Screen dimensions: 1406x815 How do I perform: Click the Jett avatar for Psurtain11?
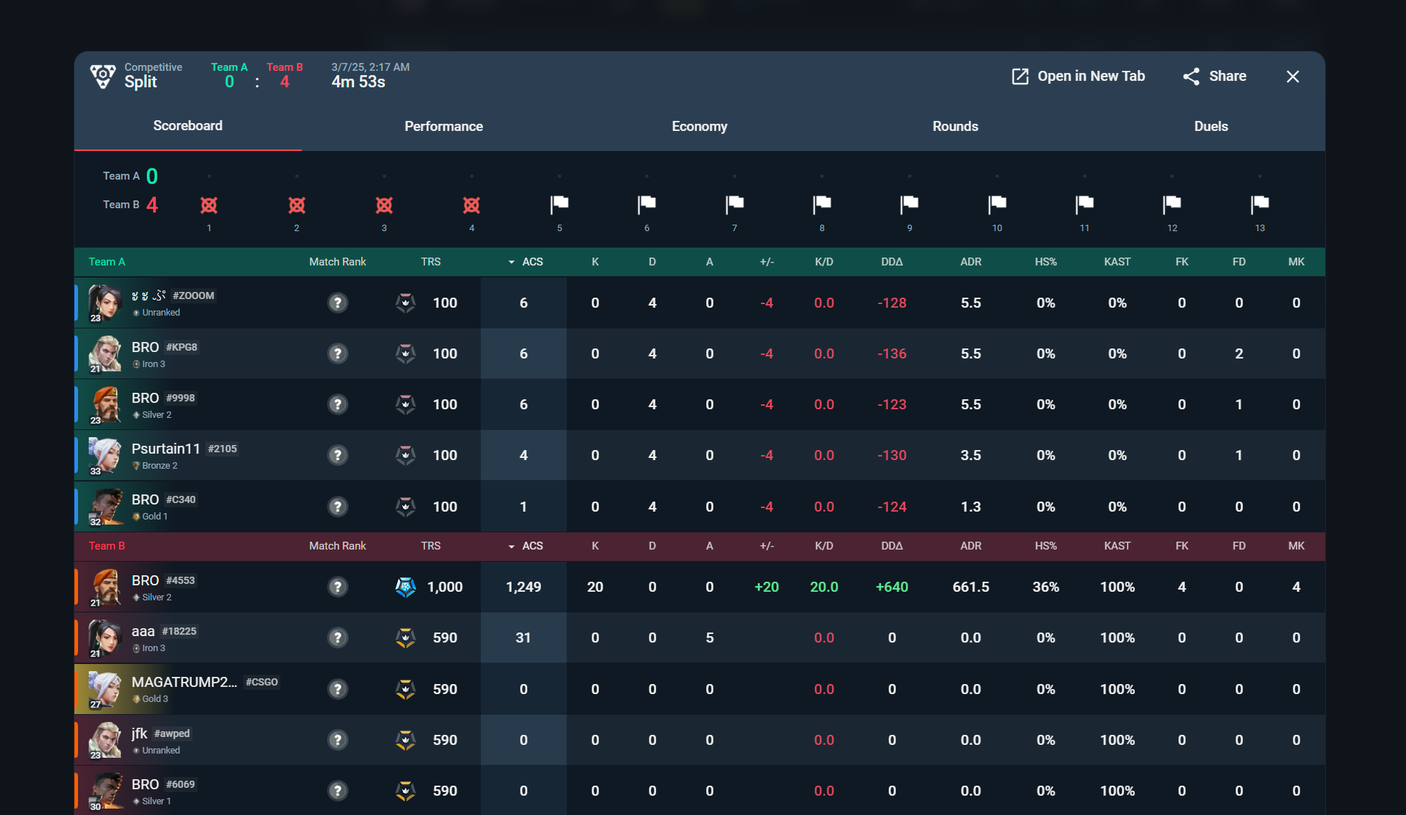coord(105,455)
